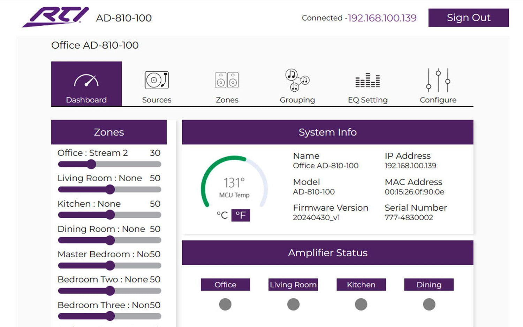Click the Office amplifier status indicator

[225, 304]
